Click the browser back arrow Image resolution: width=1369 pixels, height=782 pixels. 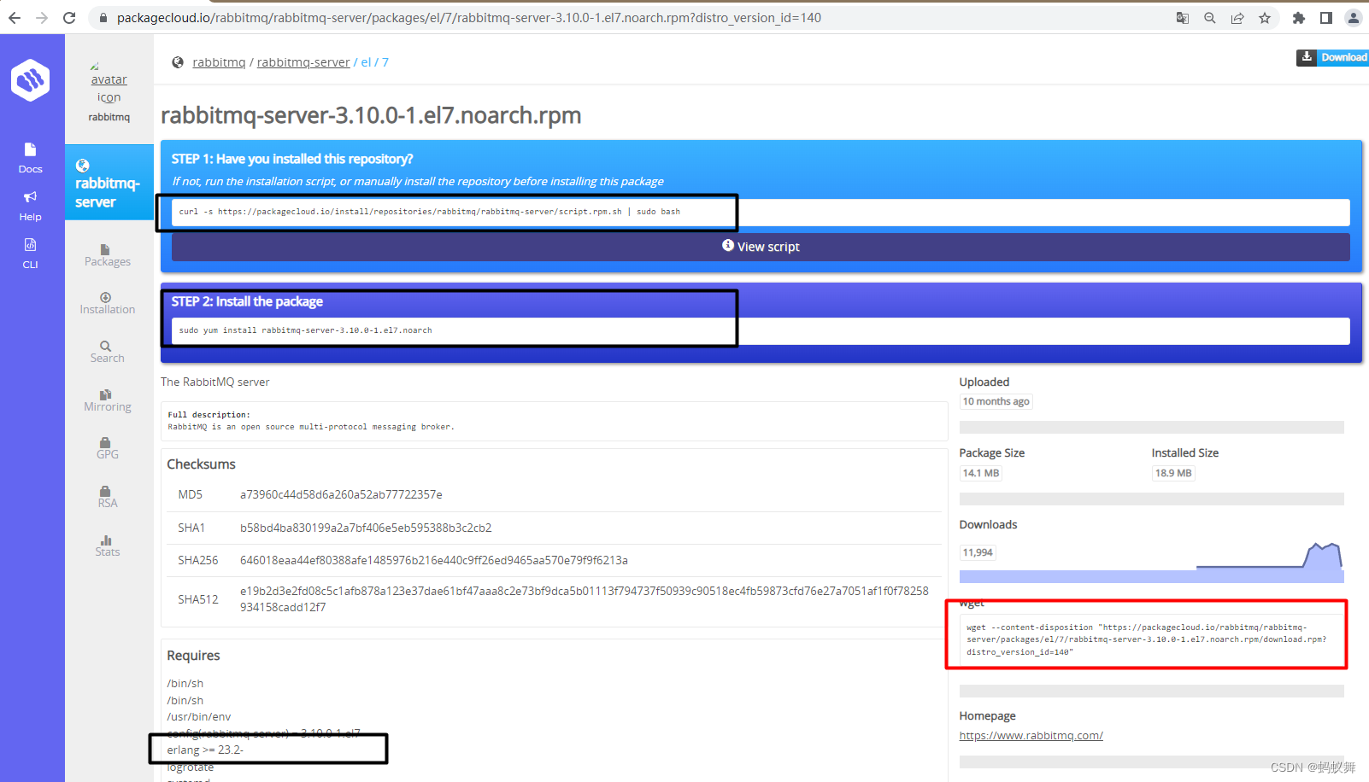point(15,17)
